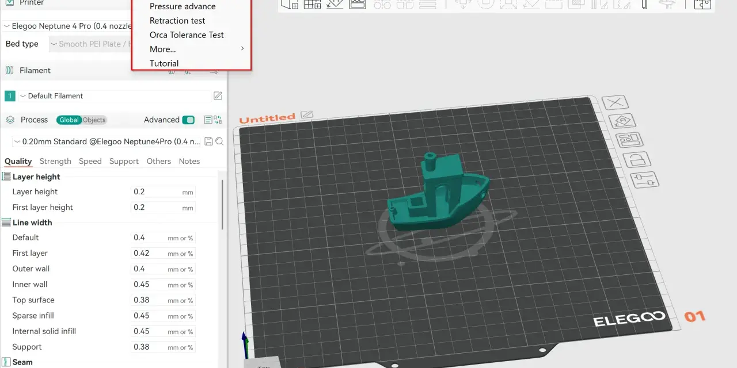
Task: Click the First layer height value field
Action: tap(163, 208)
